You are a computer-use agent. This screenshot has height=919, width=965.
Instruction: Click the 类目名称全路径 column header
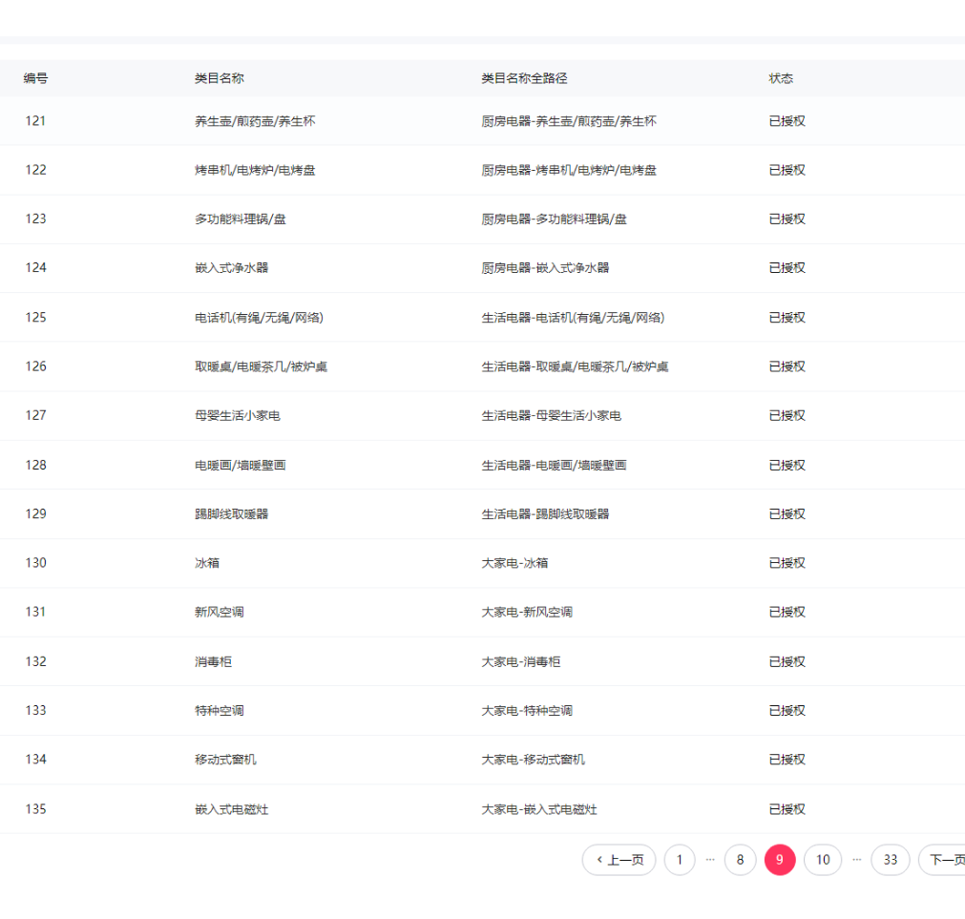point(524,78)
